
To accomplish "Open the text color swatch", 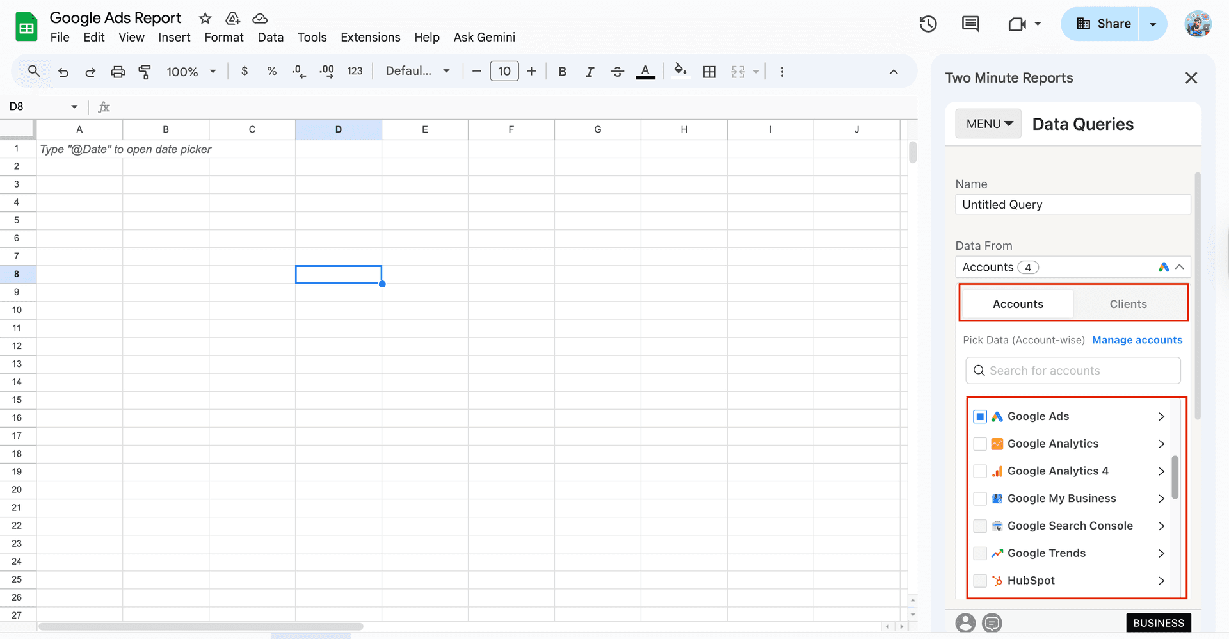I will pyautogui.click(x=645, y=71).
